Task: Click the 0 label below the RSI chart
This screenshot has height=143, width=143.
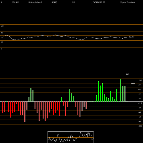Action: (x=1, y=49)
